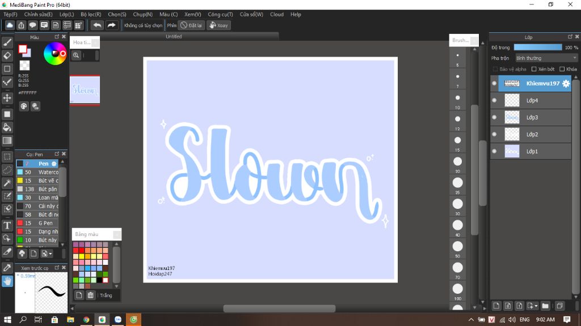Select the Hand pan tool
581x326 pixels.
[7, 281]
